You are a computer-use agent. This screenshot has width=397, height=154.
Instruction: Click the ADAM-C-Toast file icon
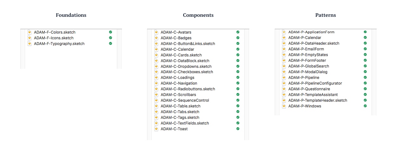156,129
